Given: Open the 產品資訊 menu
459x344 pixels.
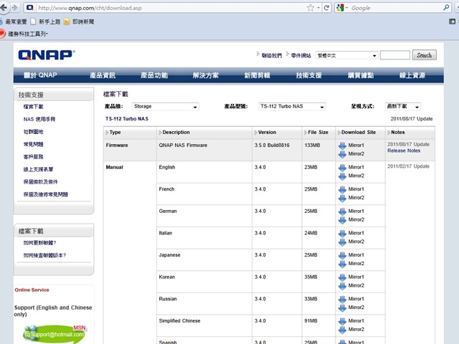Looking at the screenshot, I should pos(103,75).
